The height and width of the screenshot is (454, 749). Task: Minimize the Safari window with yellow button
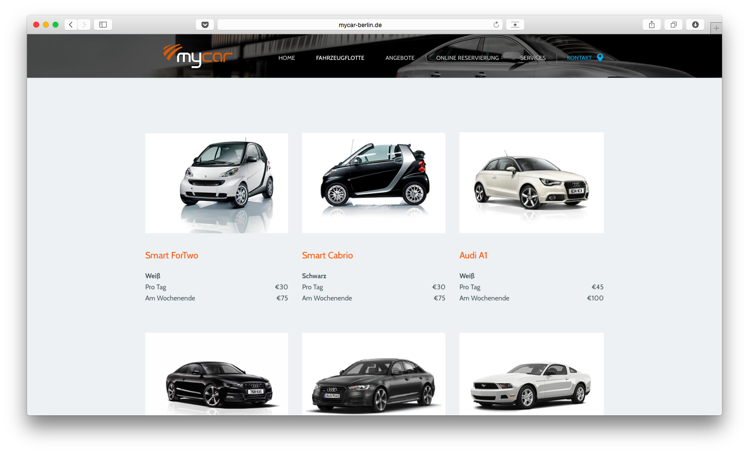click(46, 25)
